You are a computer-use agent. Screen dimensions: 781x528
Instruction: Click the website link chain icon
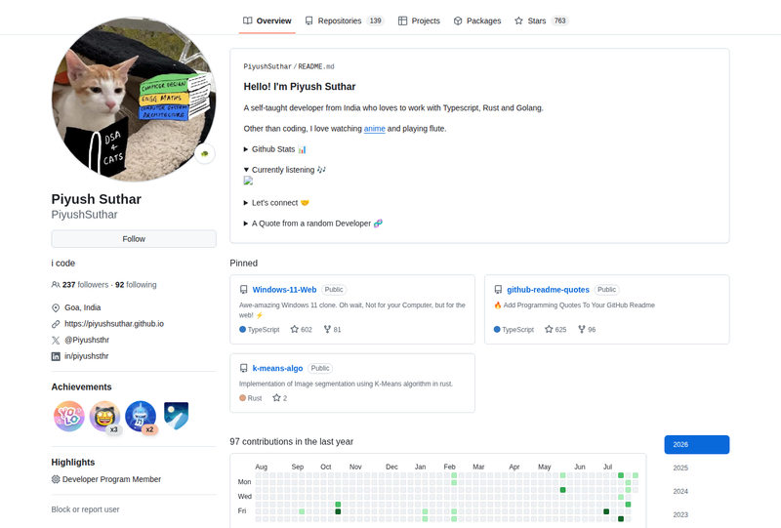point(56,324)
